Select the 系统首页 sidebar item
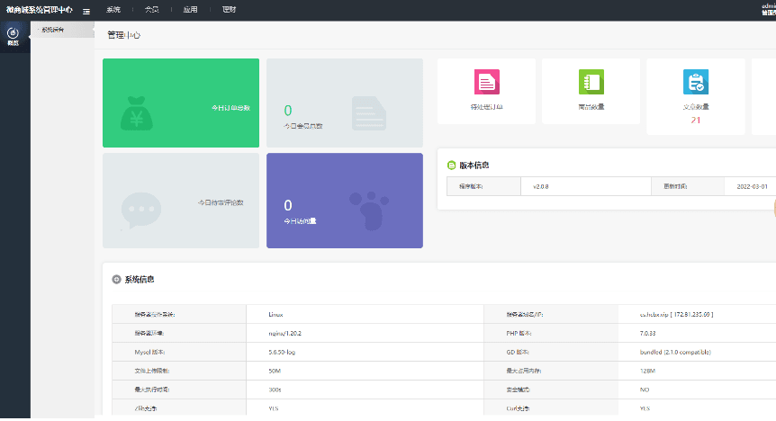776x421 pixels. coord(53,30)
